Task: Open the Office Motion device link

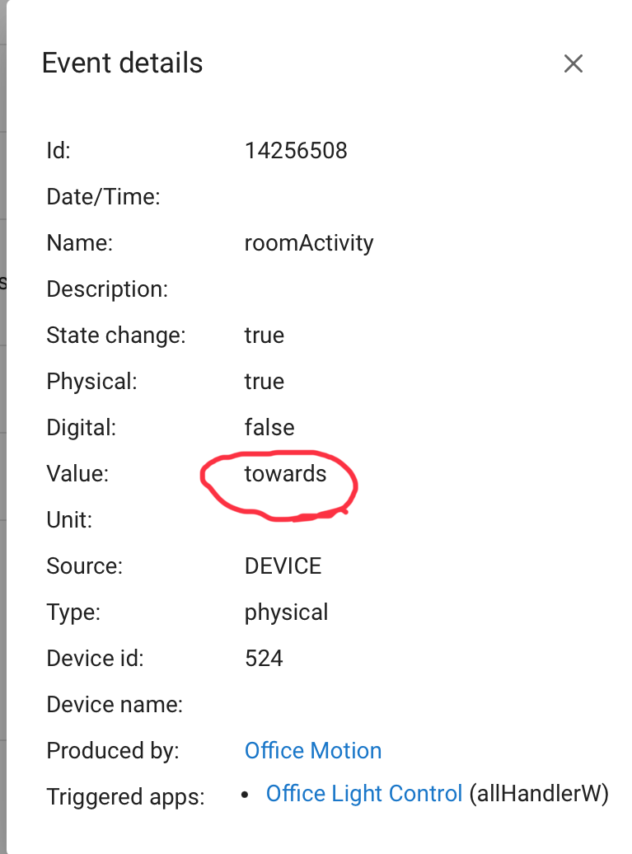Action: [x=313, y=751]
